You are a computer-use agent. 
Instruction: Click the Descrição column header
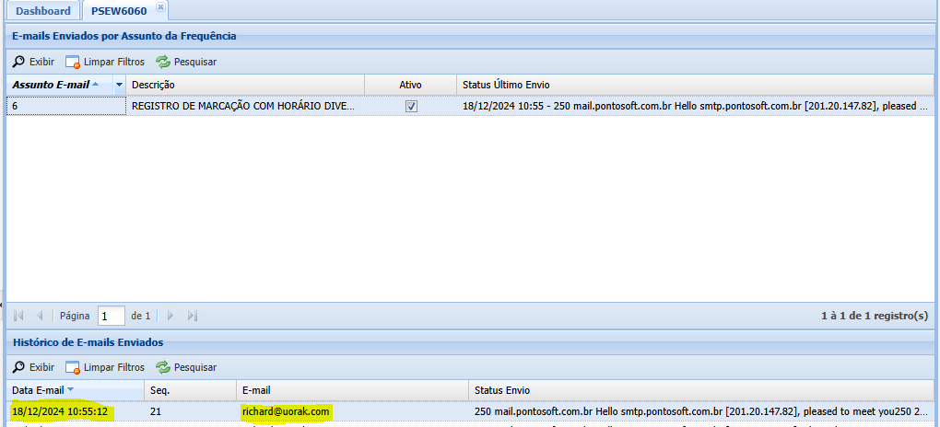[245, 85]
